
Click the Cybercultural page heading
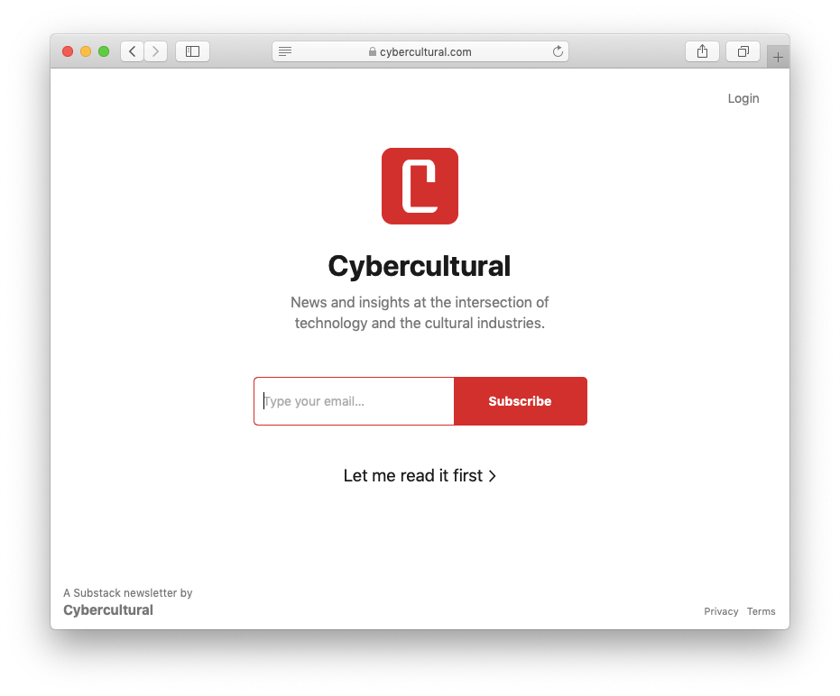click(420, 266)
